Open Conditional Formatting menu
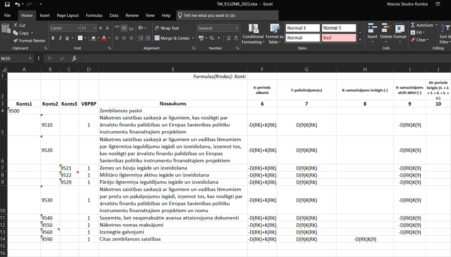 coord(253,34)
